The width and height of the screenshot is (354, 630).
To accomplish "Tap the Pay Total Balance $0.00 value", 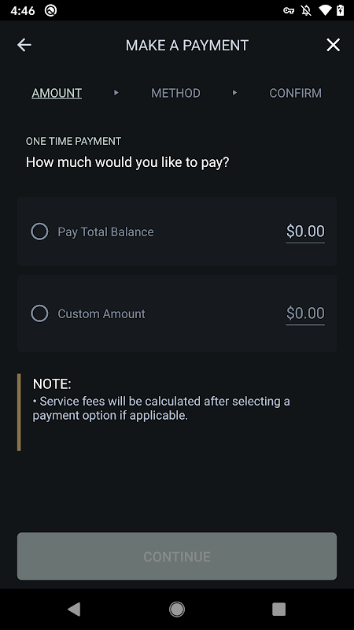I will 305,232.
